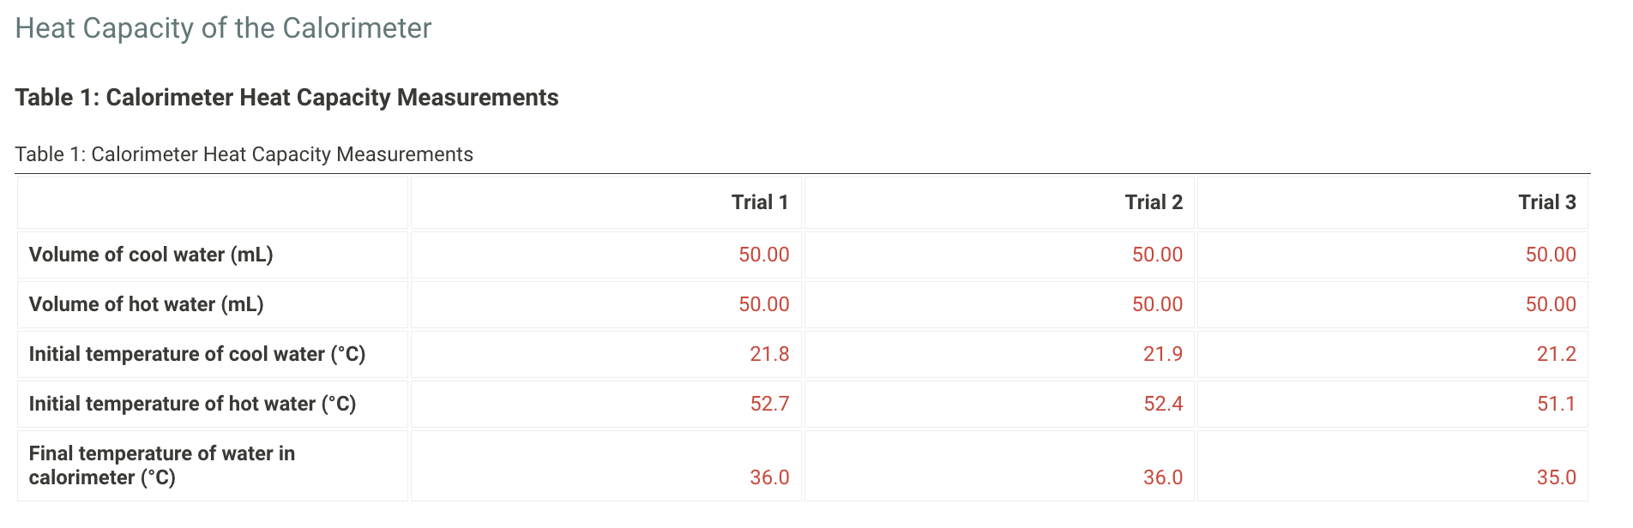Viewport: 1633px width, 528px height.
Task: Click the bold Table 1 measurements title
Action: [286, 98]
